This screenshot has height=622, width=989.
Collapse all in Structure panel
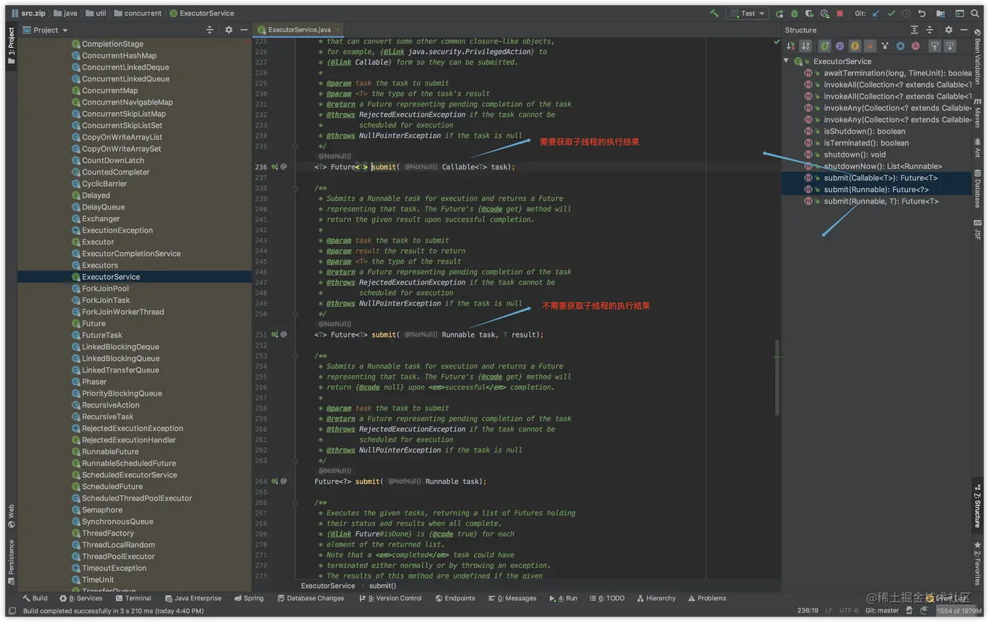coord(929,30)
